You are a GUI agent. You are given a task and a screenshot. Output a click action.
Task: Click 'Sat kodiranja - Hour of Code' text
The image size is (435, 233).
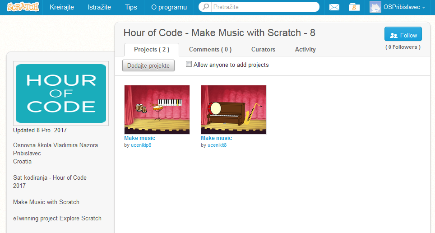point(50,177)
